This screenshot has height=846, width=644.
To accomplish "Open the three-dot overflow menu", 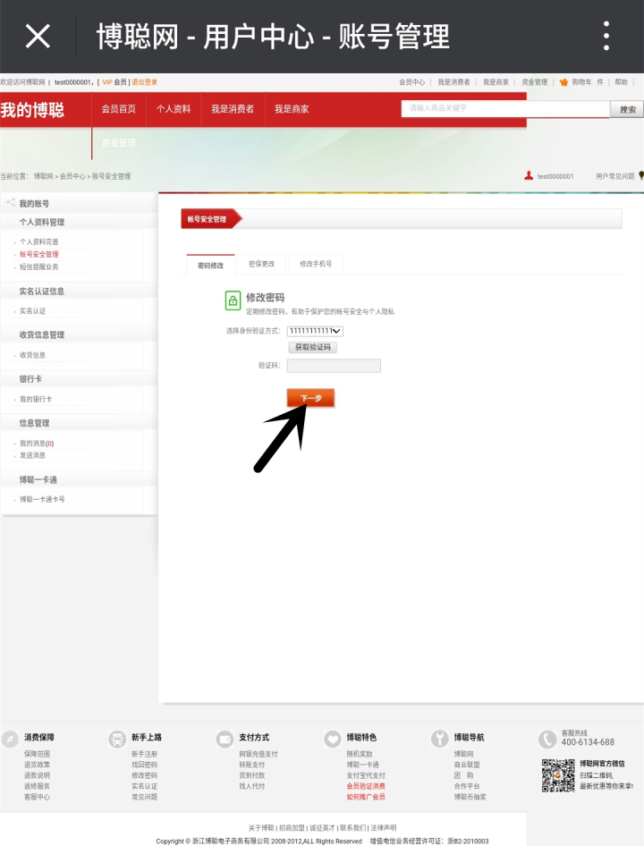I will 606,36.
